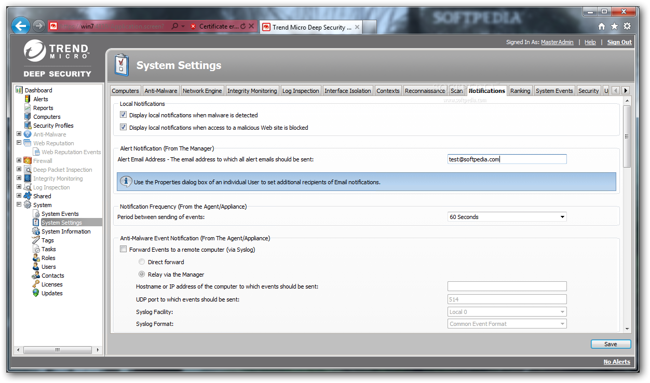Click the sidebar horizontal scrollbar
This screenshot has width=650, height=383.
(57, 350)
